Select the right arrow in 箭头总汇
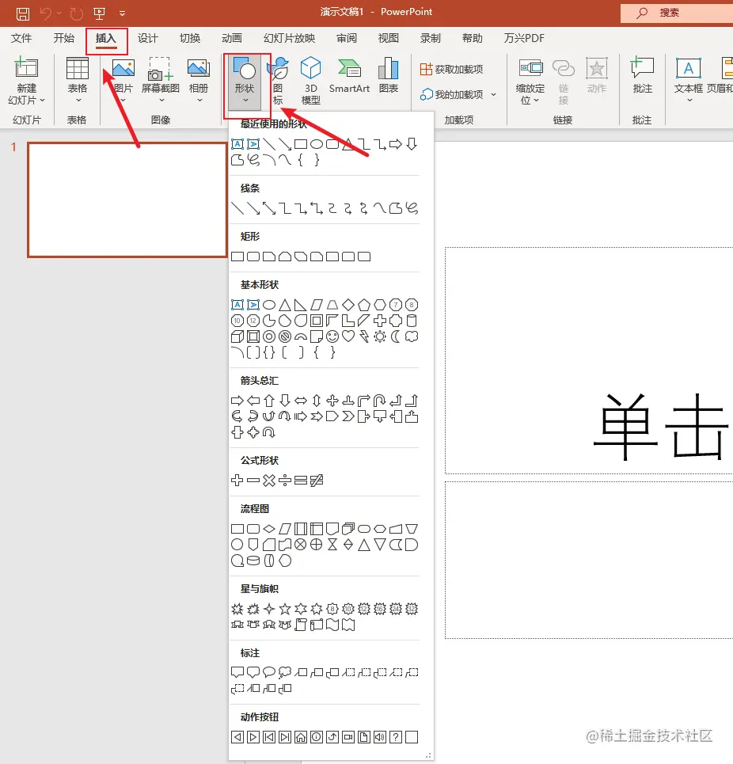This screenshot has width=733, height=764. (x=237, y=401)
